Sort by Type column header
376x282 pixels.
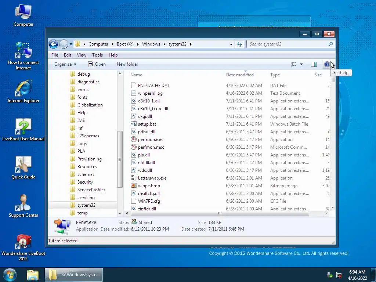[275, 75]
